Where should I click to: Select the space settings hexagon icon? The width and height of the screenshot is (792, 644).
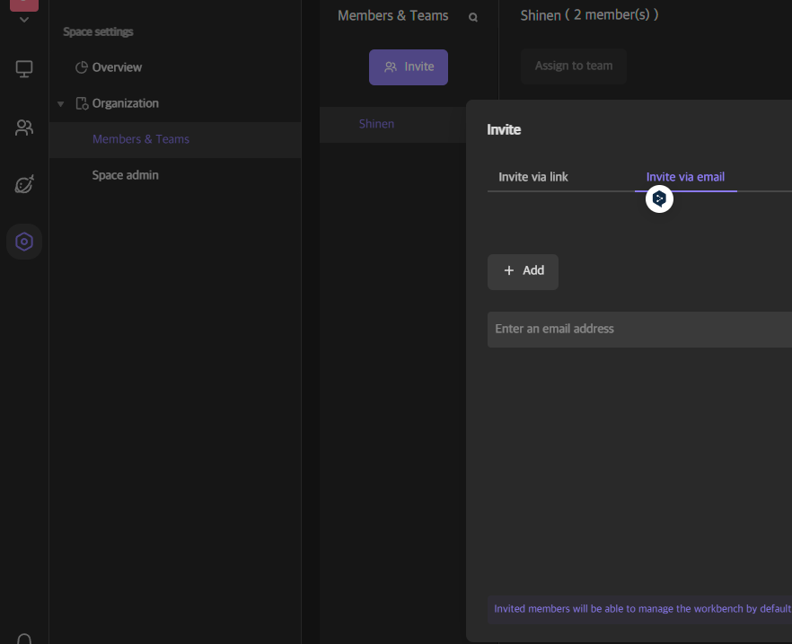coord(23,242)
